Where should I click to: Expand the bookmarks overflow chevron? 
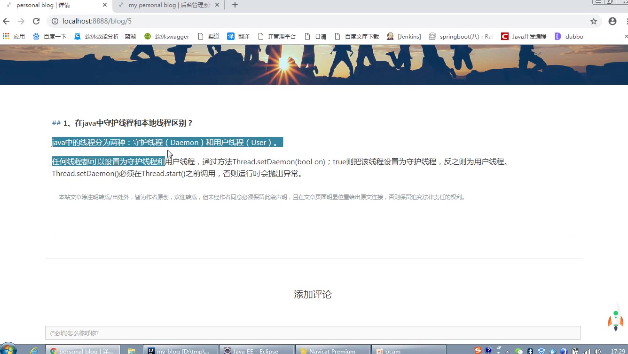[626, 36]
